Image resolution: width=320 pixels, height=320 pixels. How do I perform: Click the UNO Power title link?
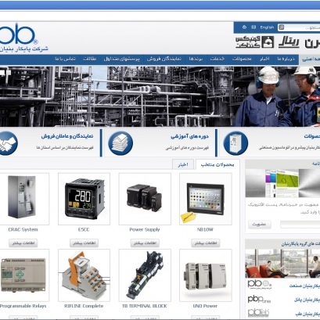click(x=205, y=306)
